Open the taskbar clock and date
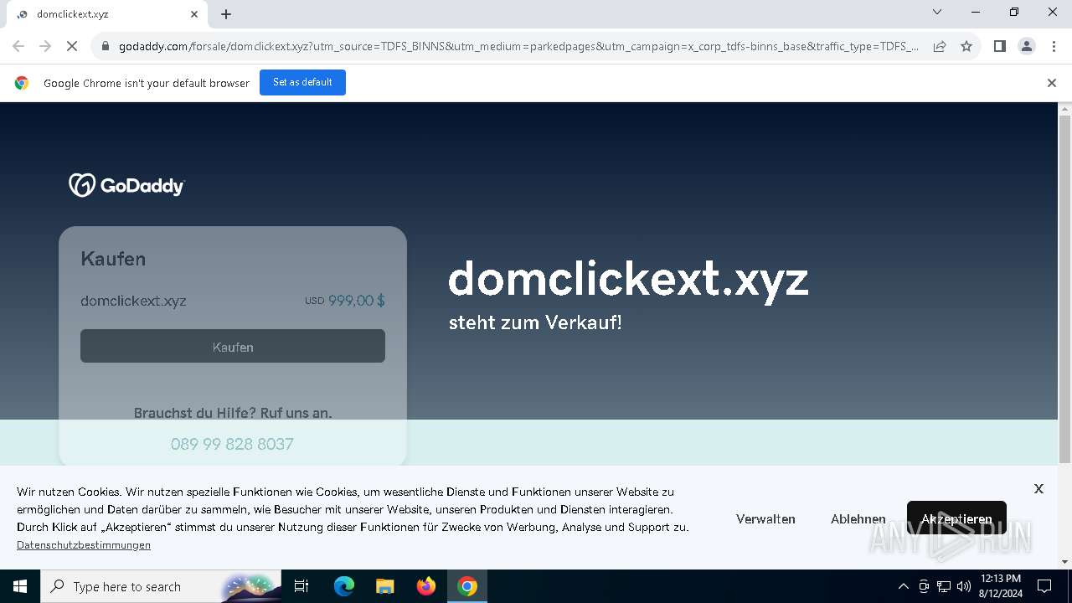Screen dimensions: 1072x603 1000,586
